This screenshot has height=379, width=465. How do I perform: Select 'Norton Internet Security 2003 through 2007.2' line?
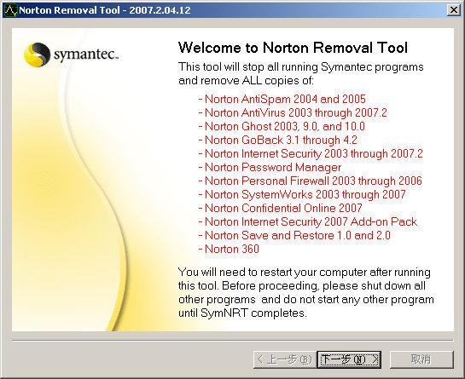point(311,153)
